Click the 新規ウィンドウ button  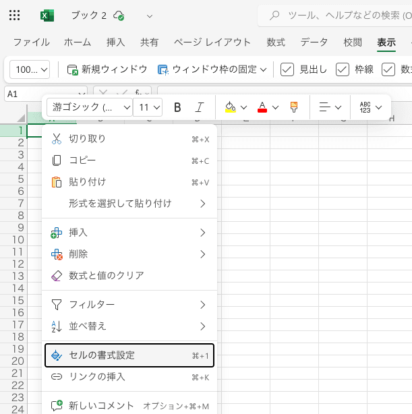pos(107,69)
